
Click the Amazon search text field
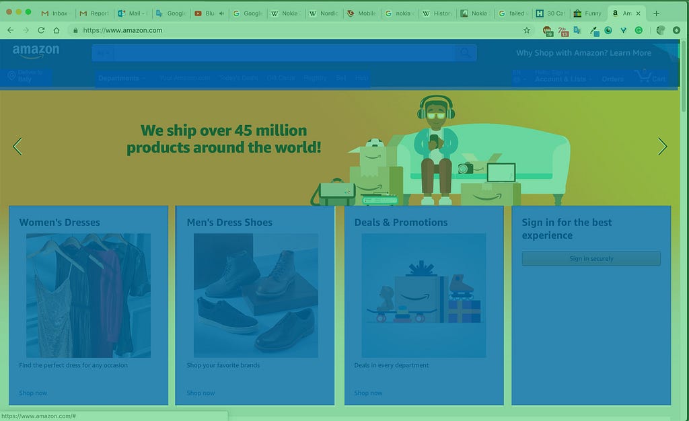[x=285, y=53]
